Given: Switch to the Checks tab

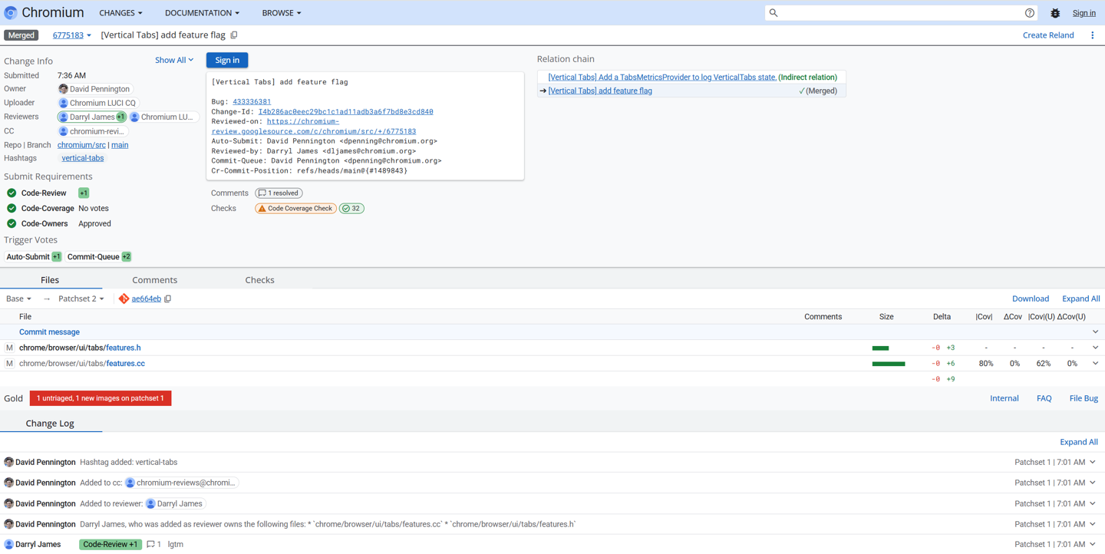Looking at the screenshot, I should pos(259,280).
